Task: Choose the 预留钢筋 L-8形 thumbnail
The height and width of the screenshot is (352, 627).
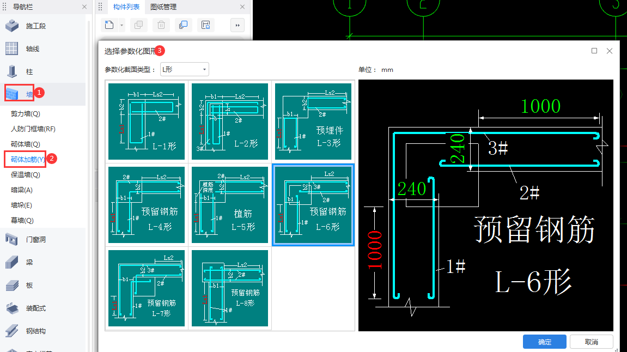Action: [230, 288]
